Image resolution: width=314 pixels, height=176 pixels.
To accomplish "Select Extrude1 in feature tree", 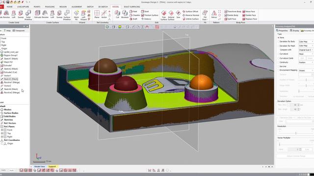I will pyautogui.click(x=8, y=66).
